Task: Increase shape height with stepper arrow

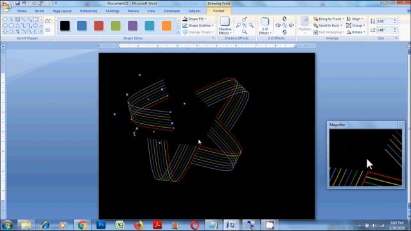Action: [x=395, y=20]
